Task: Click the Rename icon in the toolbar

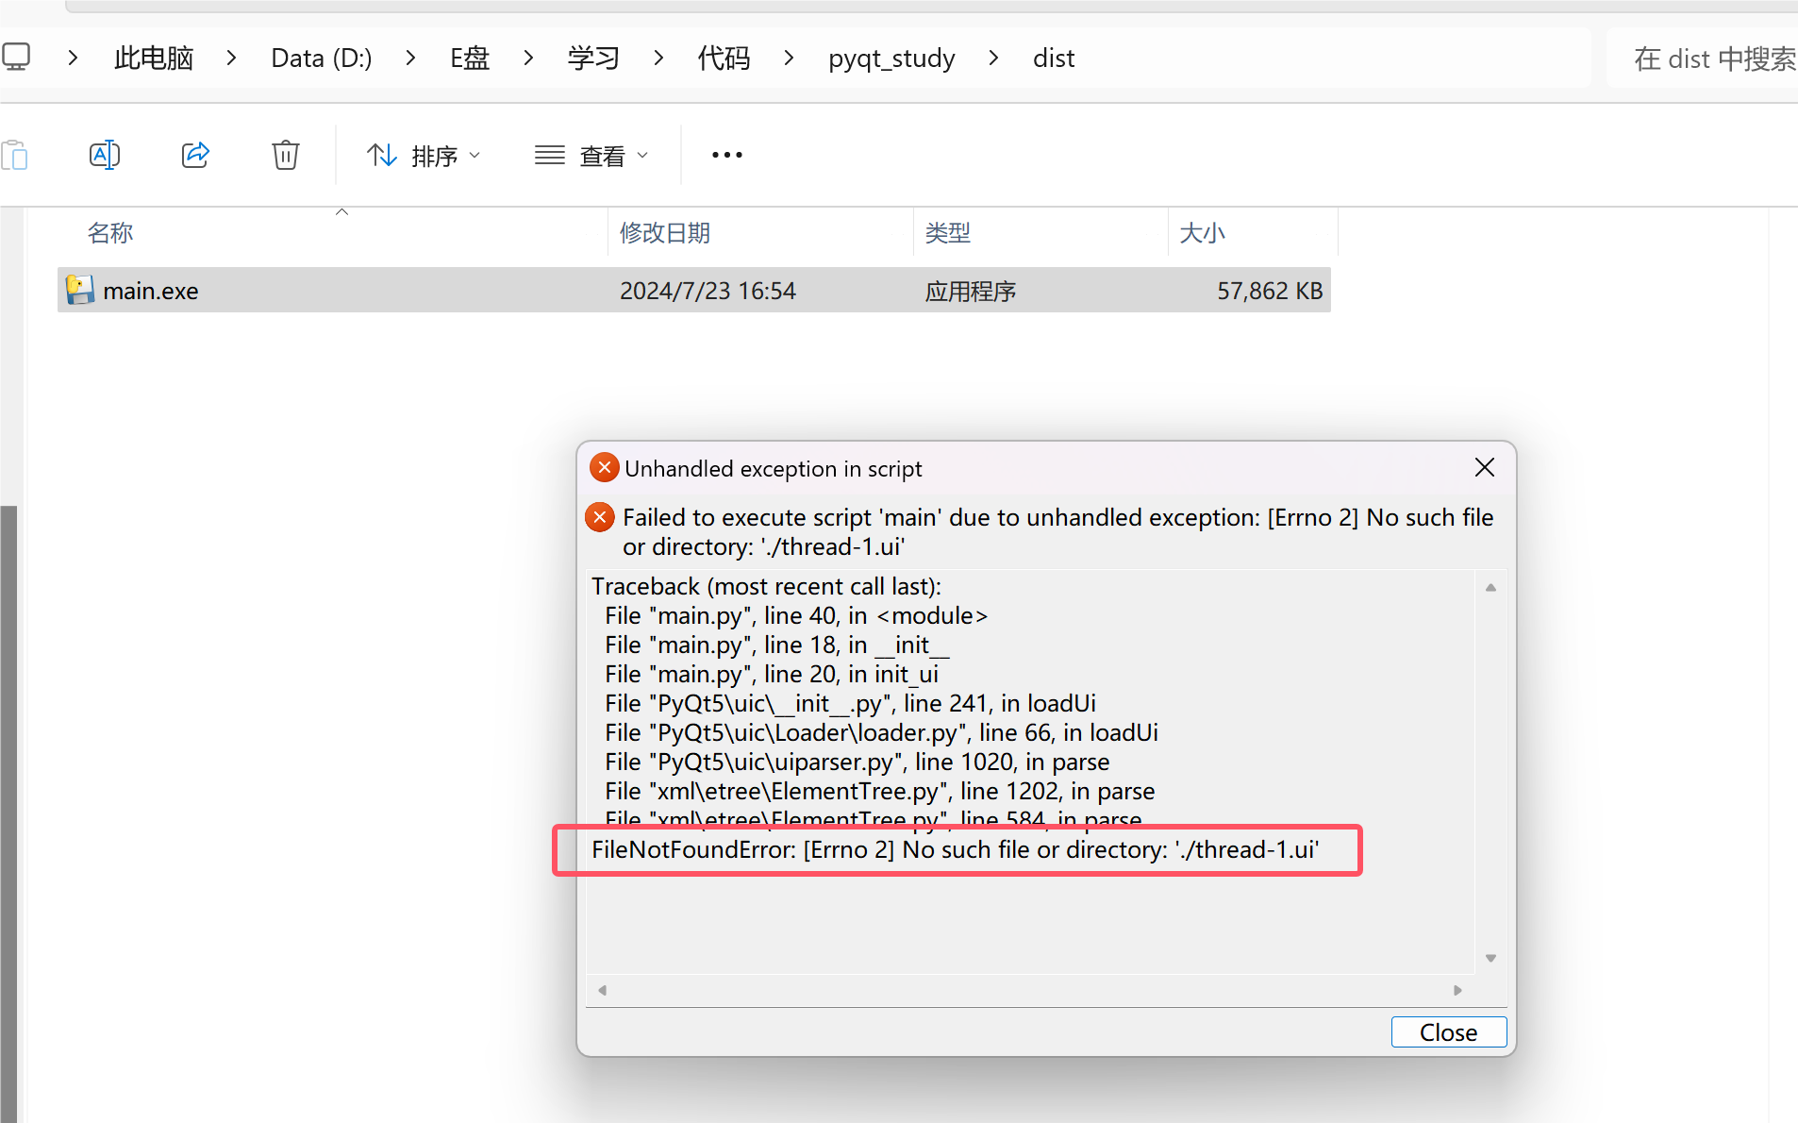Action: coord(105,155)
